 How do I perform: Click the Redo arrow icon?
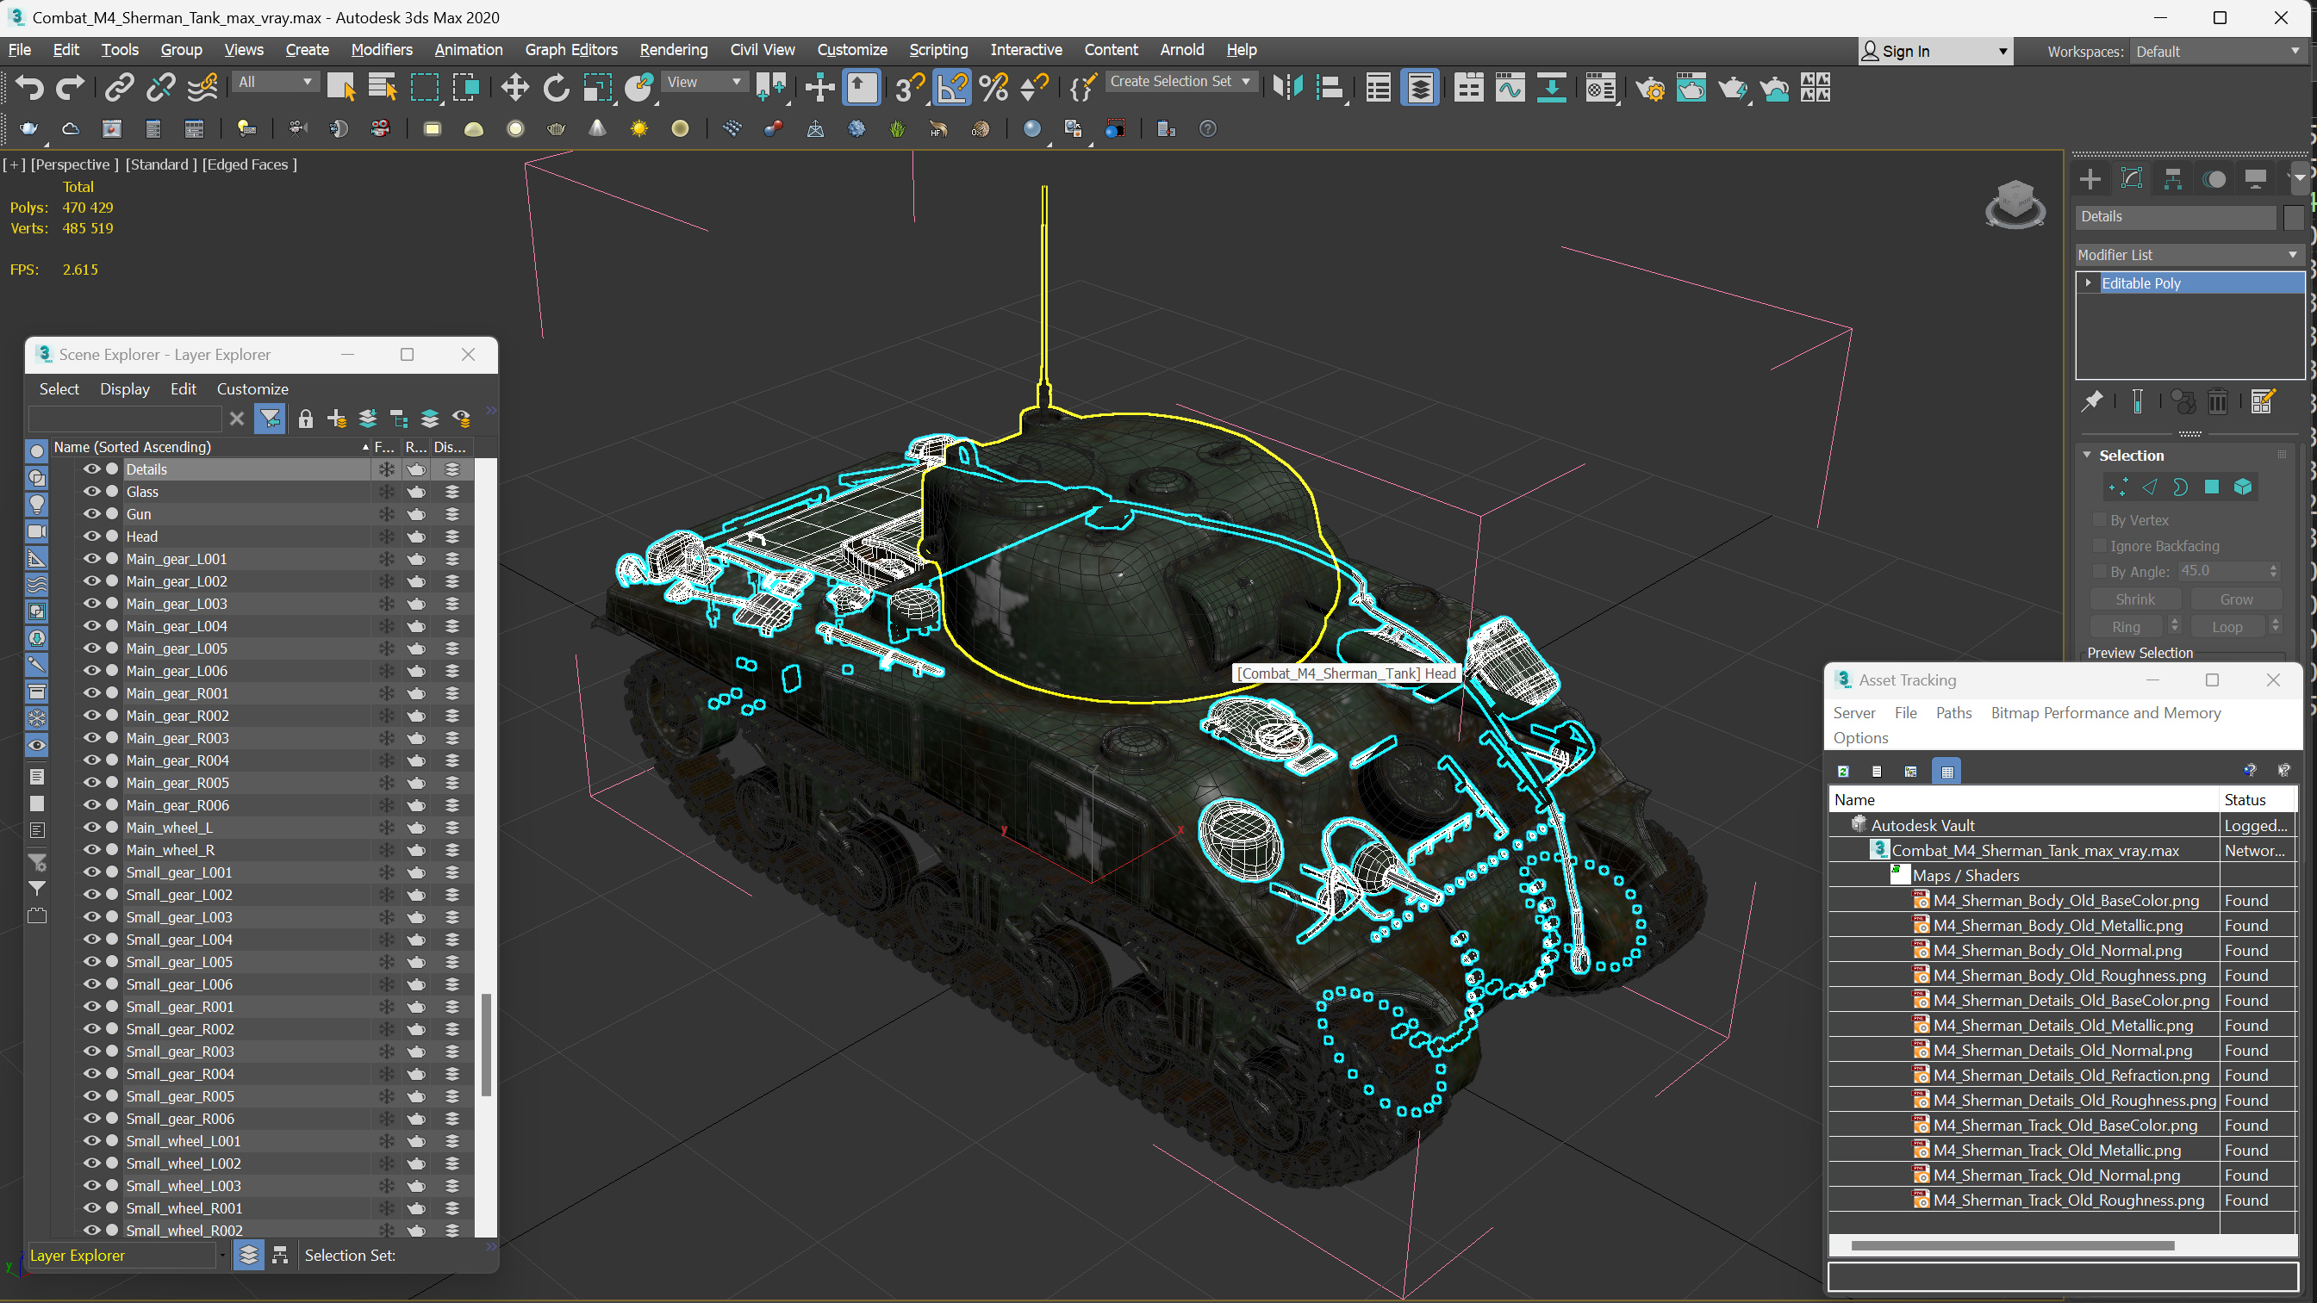coord(69,87)
